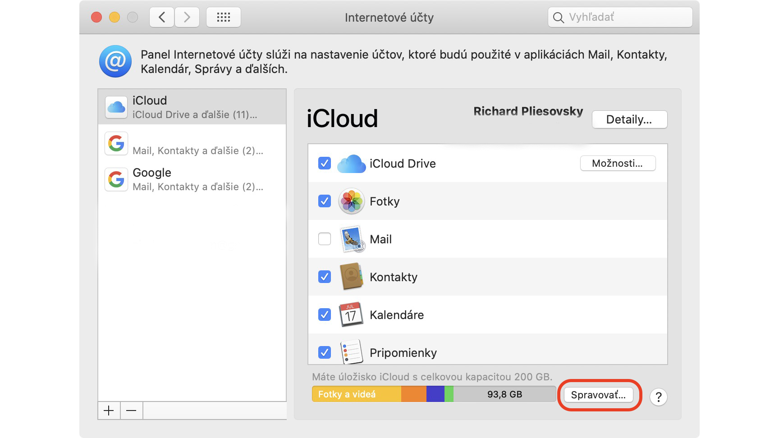Click Spravovať... to manage storage
The image size is (779, 438).
599,395
